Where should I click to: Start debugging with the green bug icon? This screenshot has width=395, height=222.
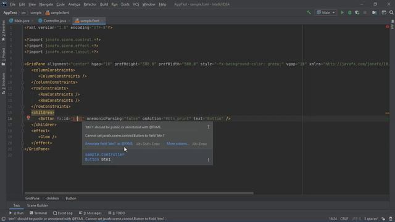point(350,12)
